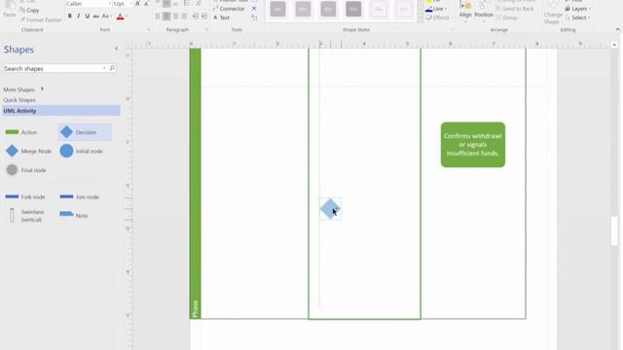Screen dimensions: 623x350
Task: Select the Connection Point X tool
Action: [x=254, y=9]
